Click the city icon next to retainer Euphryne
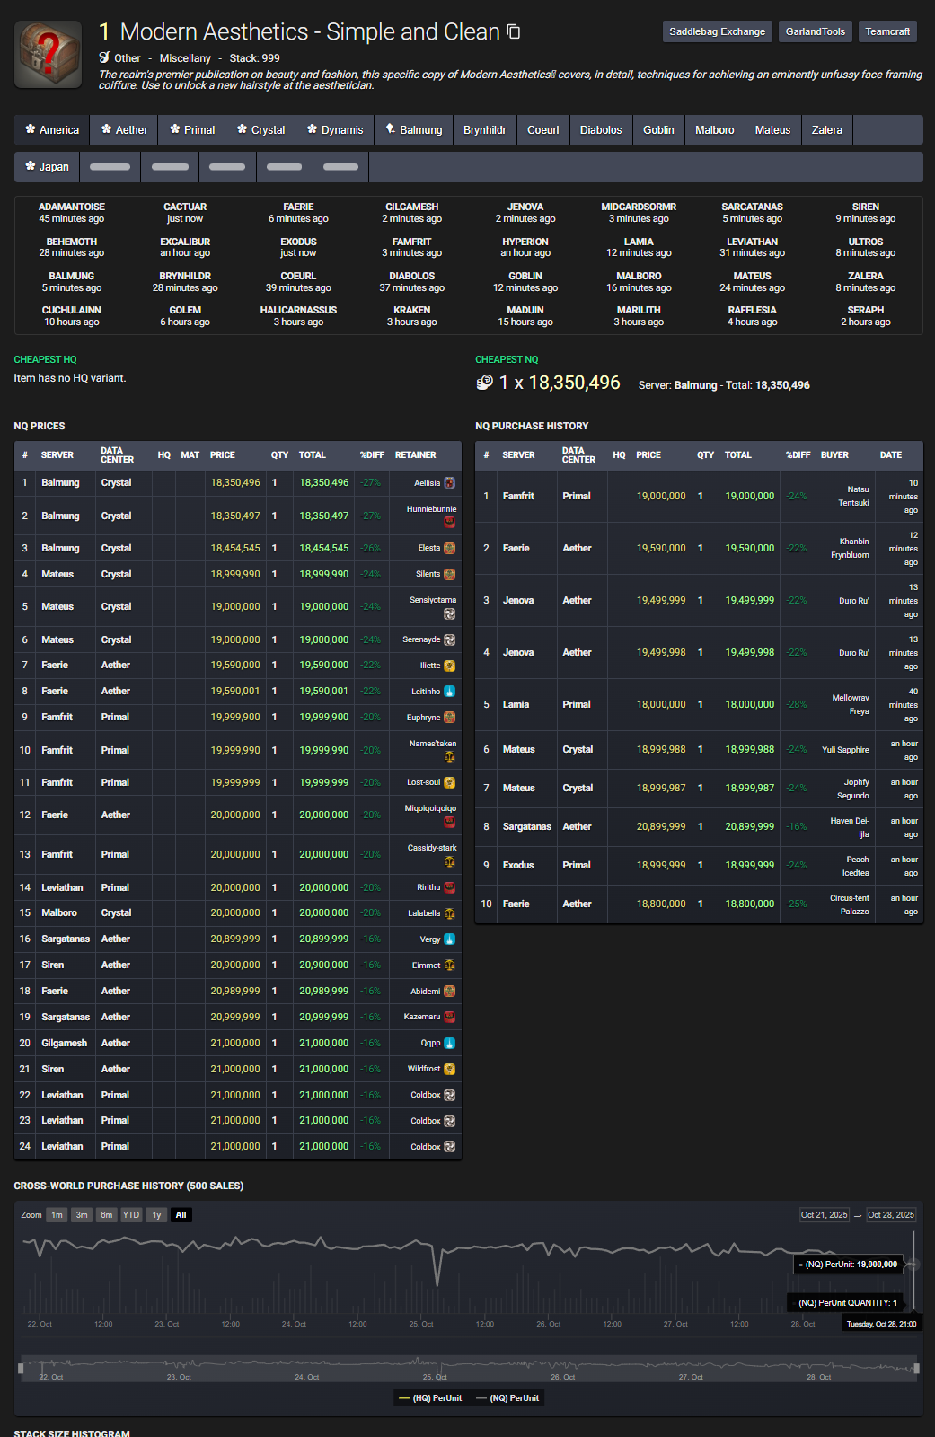 tap(450, 718)
